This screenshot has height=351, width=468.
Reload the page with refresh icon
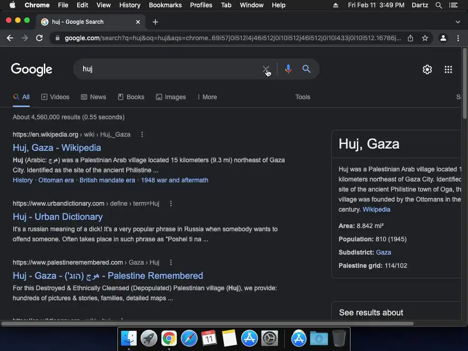pyautogui.click(x=39, y=38)
